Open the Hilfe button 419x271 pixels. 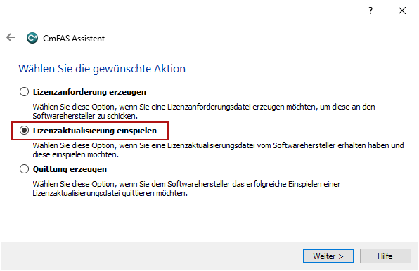point(385,256)
